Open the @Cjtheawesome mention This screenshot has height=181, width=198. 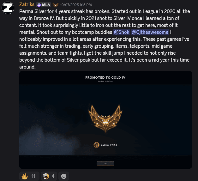[150, 32]
